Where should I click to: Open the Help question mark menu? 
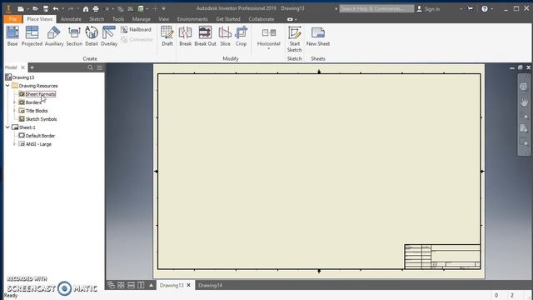pos(485,9)
